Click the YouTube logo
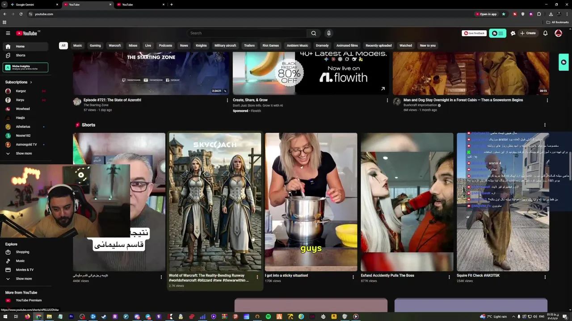 tap(27, 33)
